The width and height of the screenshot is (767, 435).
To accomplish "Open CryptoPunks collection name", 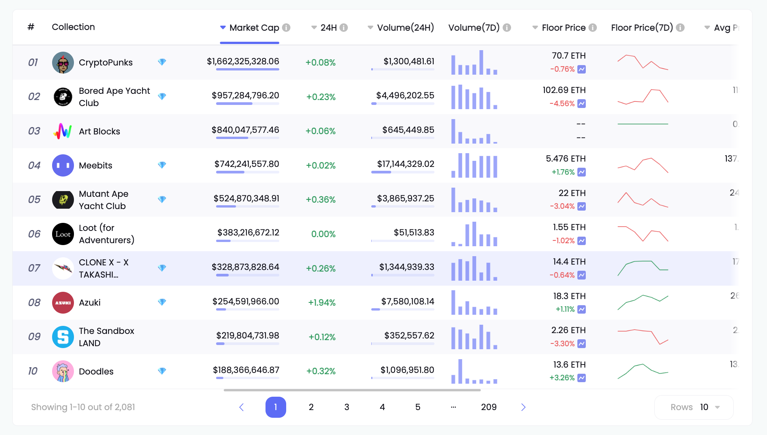I will tap(106, 62).
